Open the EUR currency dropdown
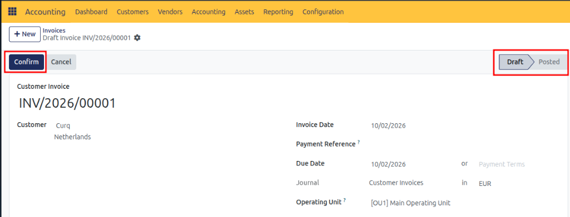Viewport: 570px width, 217px height. (x=485, y=184)
